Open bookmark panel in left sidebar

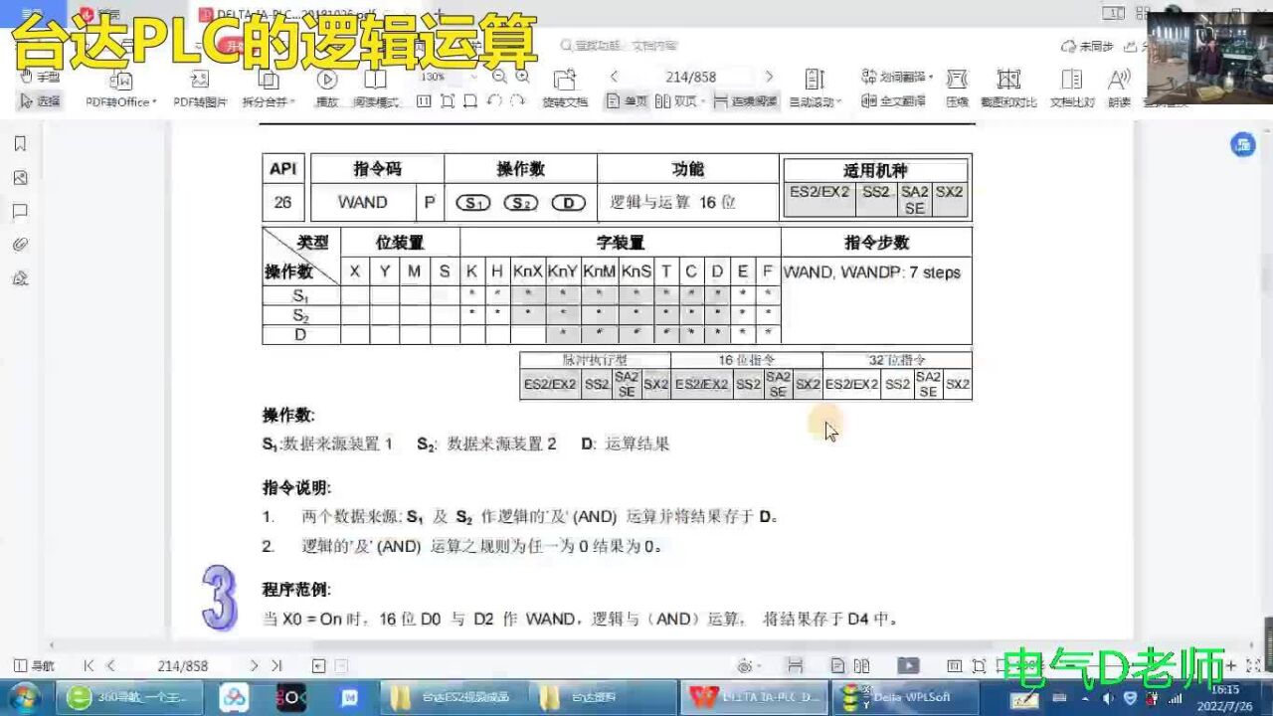coord(20,144)
